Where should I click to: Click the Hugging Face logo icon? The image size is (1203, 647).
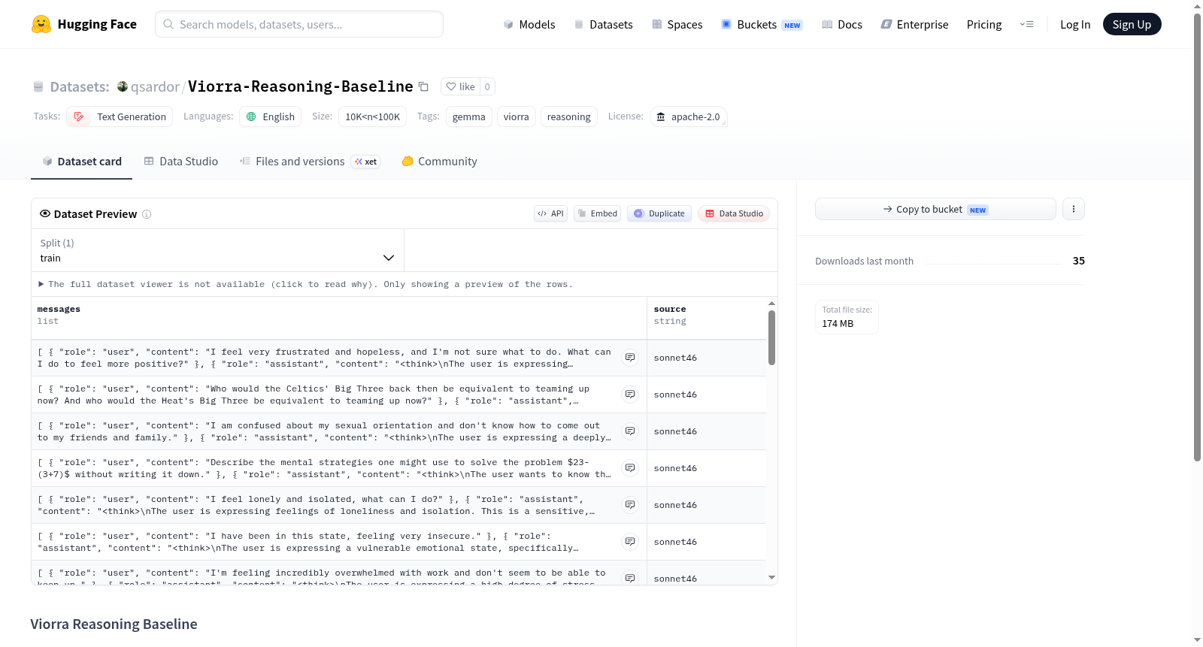click(41, 24)
